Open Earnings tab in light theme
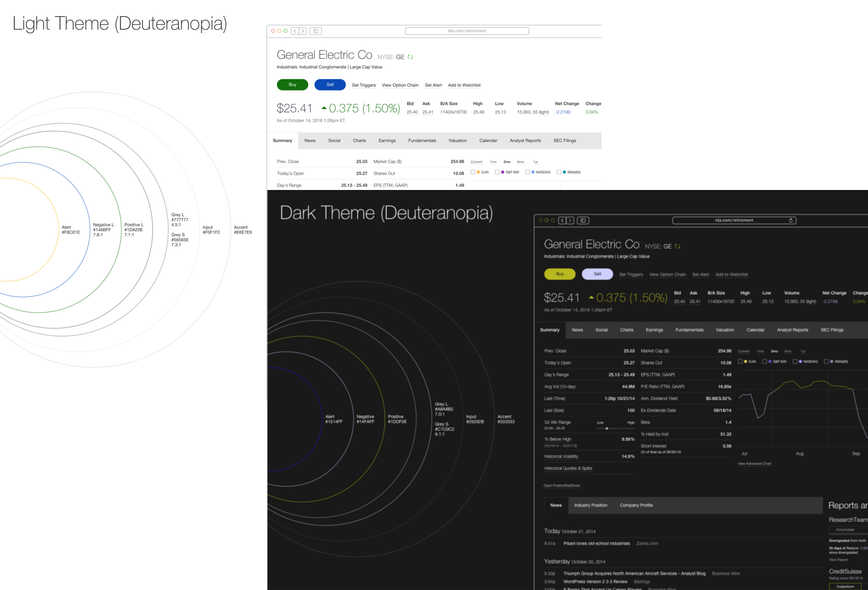The height and width of the screenshot is (590, 868). (x=387, y=141)
